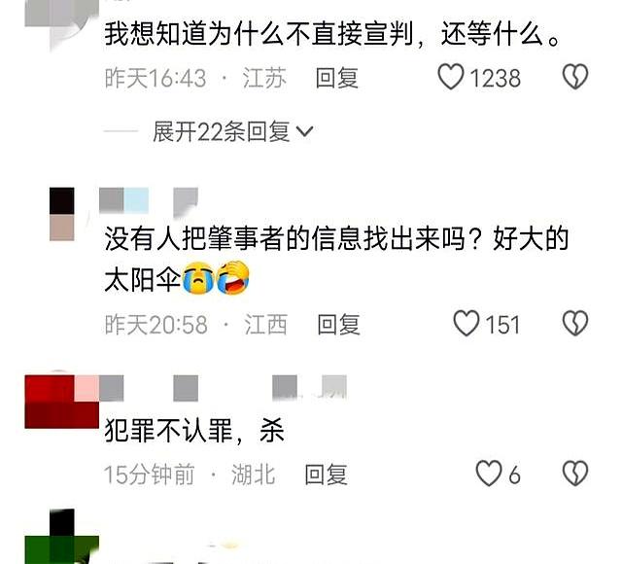Open the blurred username above the 太阳伞 comment
622x564 pixels.
tap(149, 201)
